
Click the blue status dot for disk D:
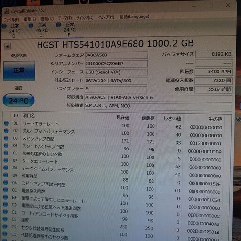4,26
